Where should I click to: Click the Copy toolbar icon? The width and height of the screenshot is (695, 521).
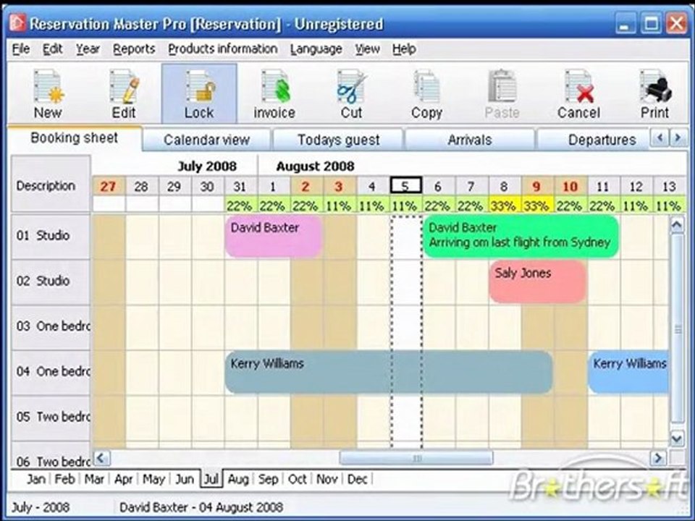426,94
